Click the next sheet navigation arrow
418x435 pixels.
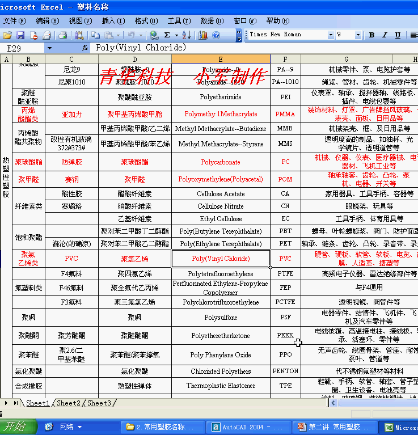click(6, 403)
